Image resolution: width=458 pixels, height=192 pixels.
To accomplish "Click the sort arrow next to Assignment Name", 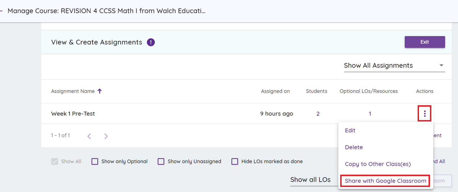I will [100, 91].
